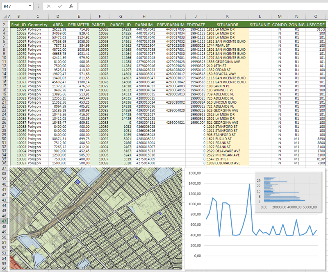Image resolution: width=328 pixels, height=272 pixels.
Task: Click inside the Name Box showing R47
Action: 14,7
